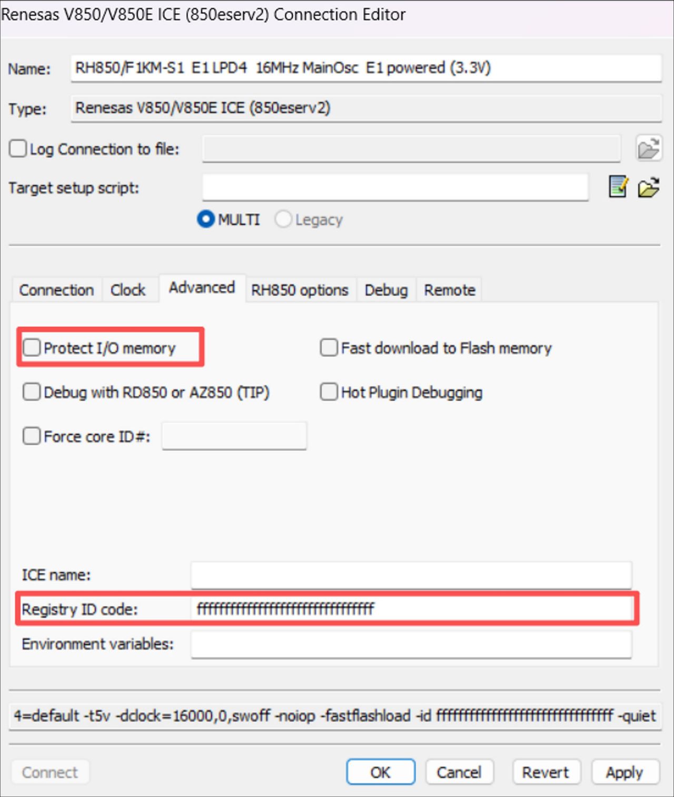The width and height of the screenshot is (674, 797).
Task: Click the Connect button
Action: click(50, 772)
